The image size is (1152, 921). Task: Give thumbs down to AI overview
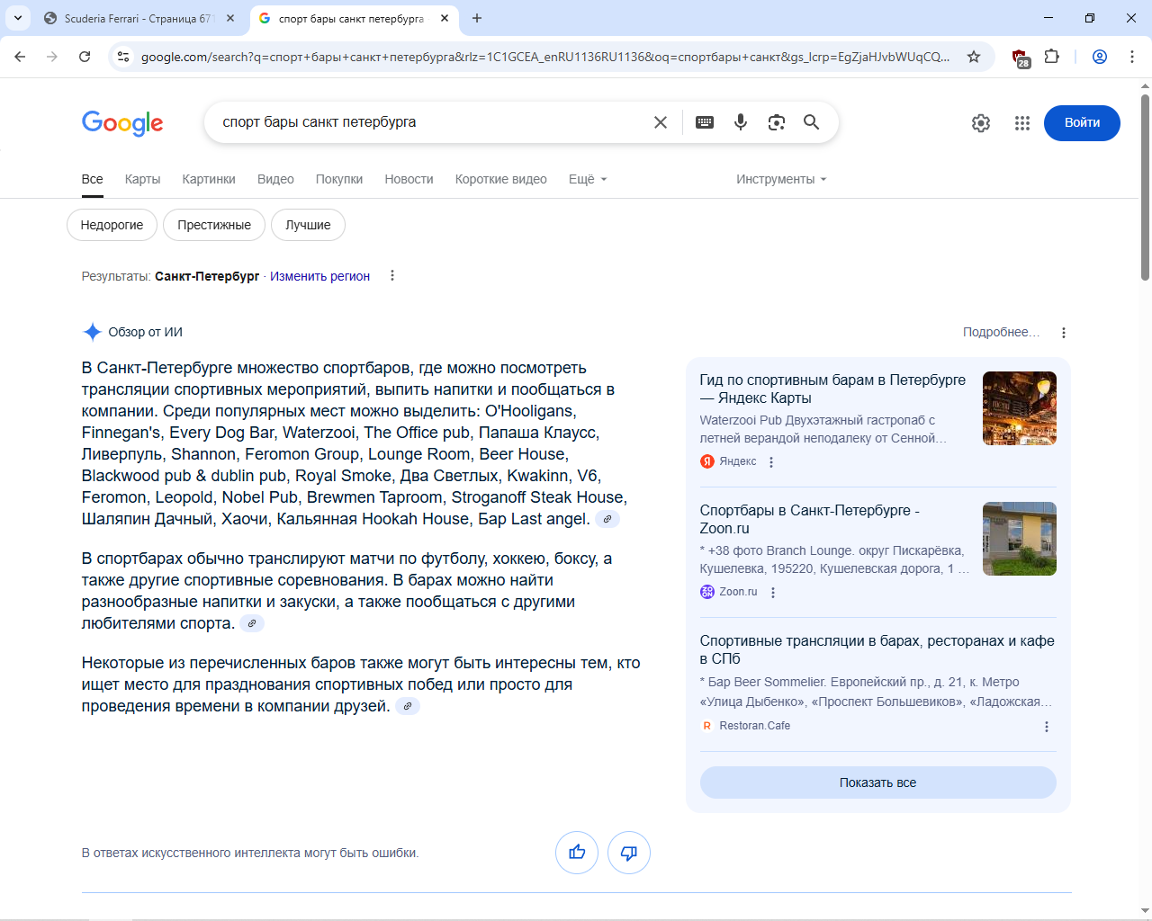pos(629,853)
